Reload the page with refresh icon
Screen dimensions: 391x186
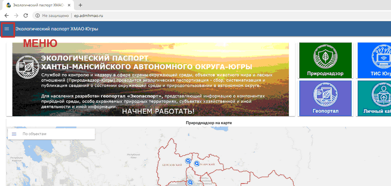[x=25, y=15]
